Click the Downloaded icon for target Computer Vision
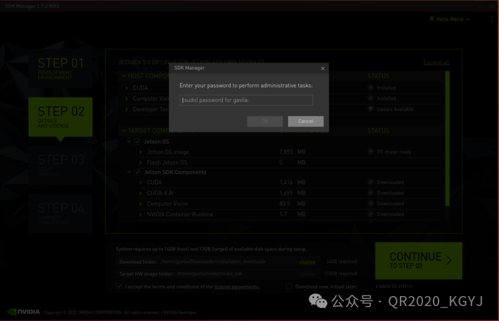Screen dimensions: 499x321 (x=371, y=203)
